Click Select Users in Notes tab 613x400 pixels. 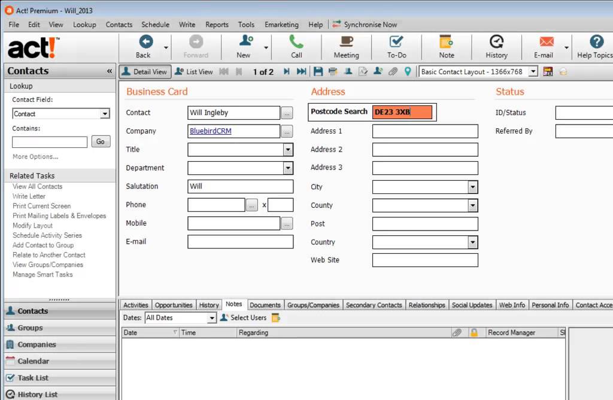coord(243,317)
